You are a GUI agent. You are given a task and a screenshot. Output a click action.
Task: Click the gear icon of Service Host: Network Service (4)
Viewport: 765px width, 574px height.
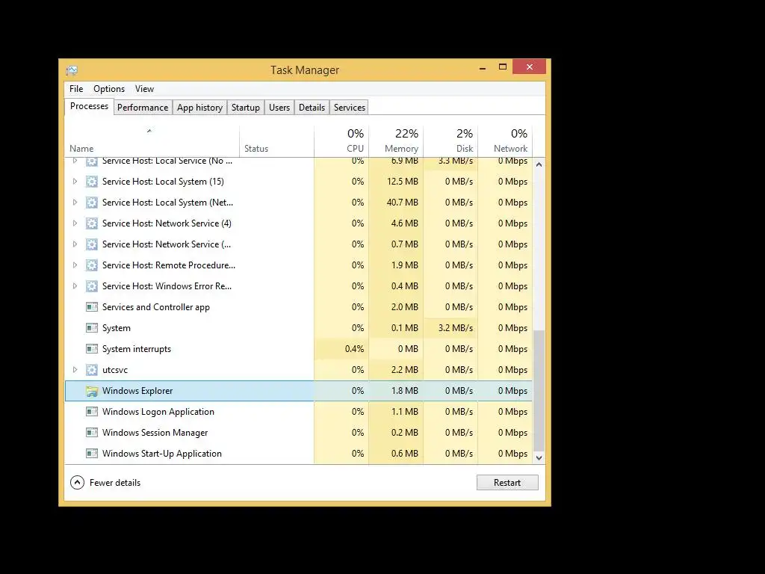click(x=92, y=223)
